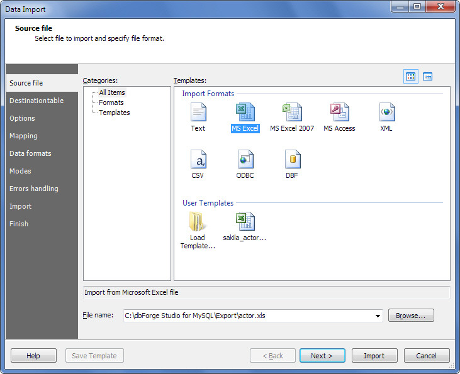The width and height of the screenshot is (460, 374).
Task: Open the File name dropdown arrow
Action: [378, 316]
